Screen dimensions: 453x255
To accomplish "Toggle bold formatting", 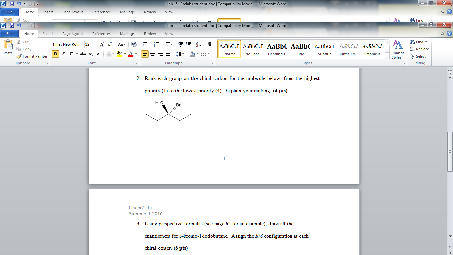I will click(x=55, y=54).
